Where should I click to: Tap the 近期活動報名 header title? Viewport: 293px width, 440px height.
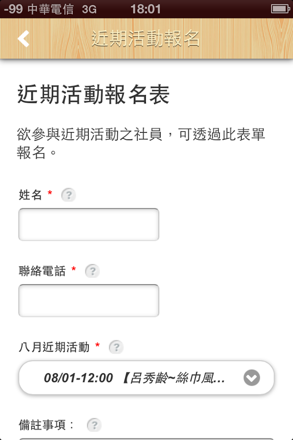146,39
